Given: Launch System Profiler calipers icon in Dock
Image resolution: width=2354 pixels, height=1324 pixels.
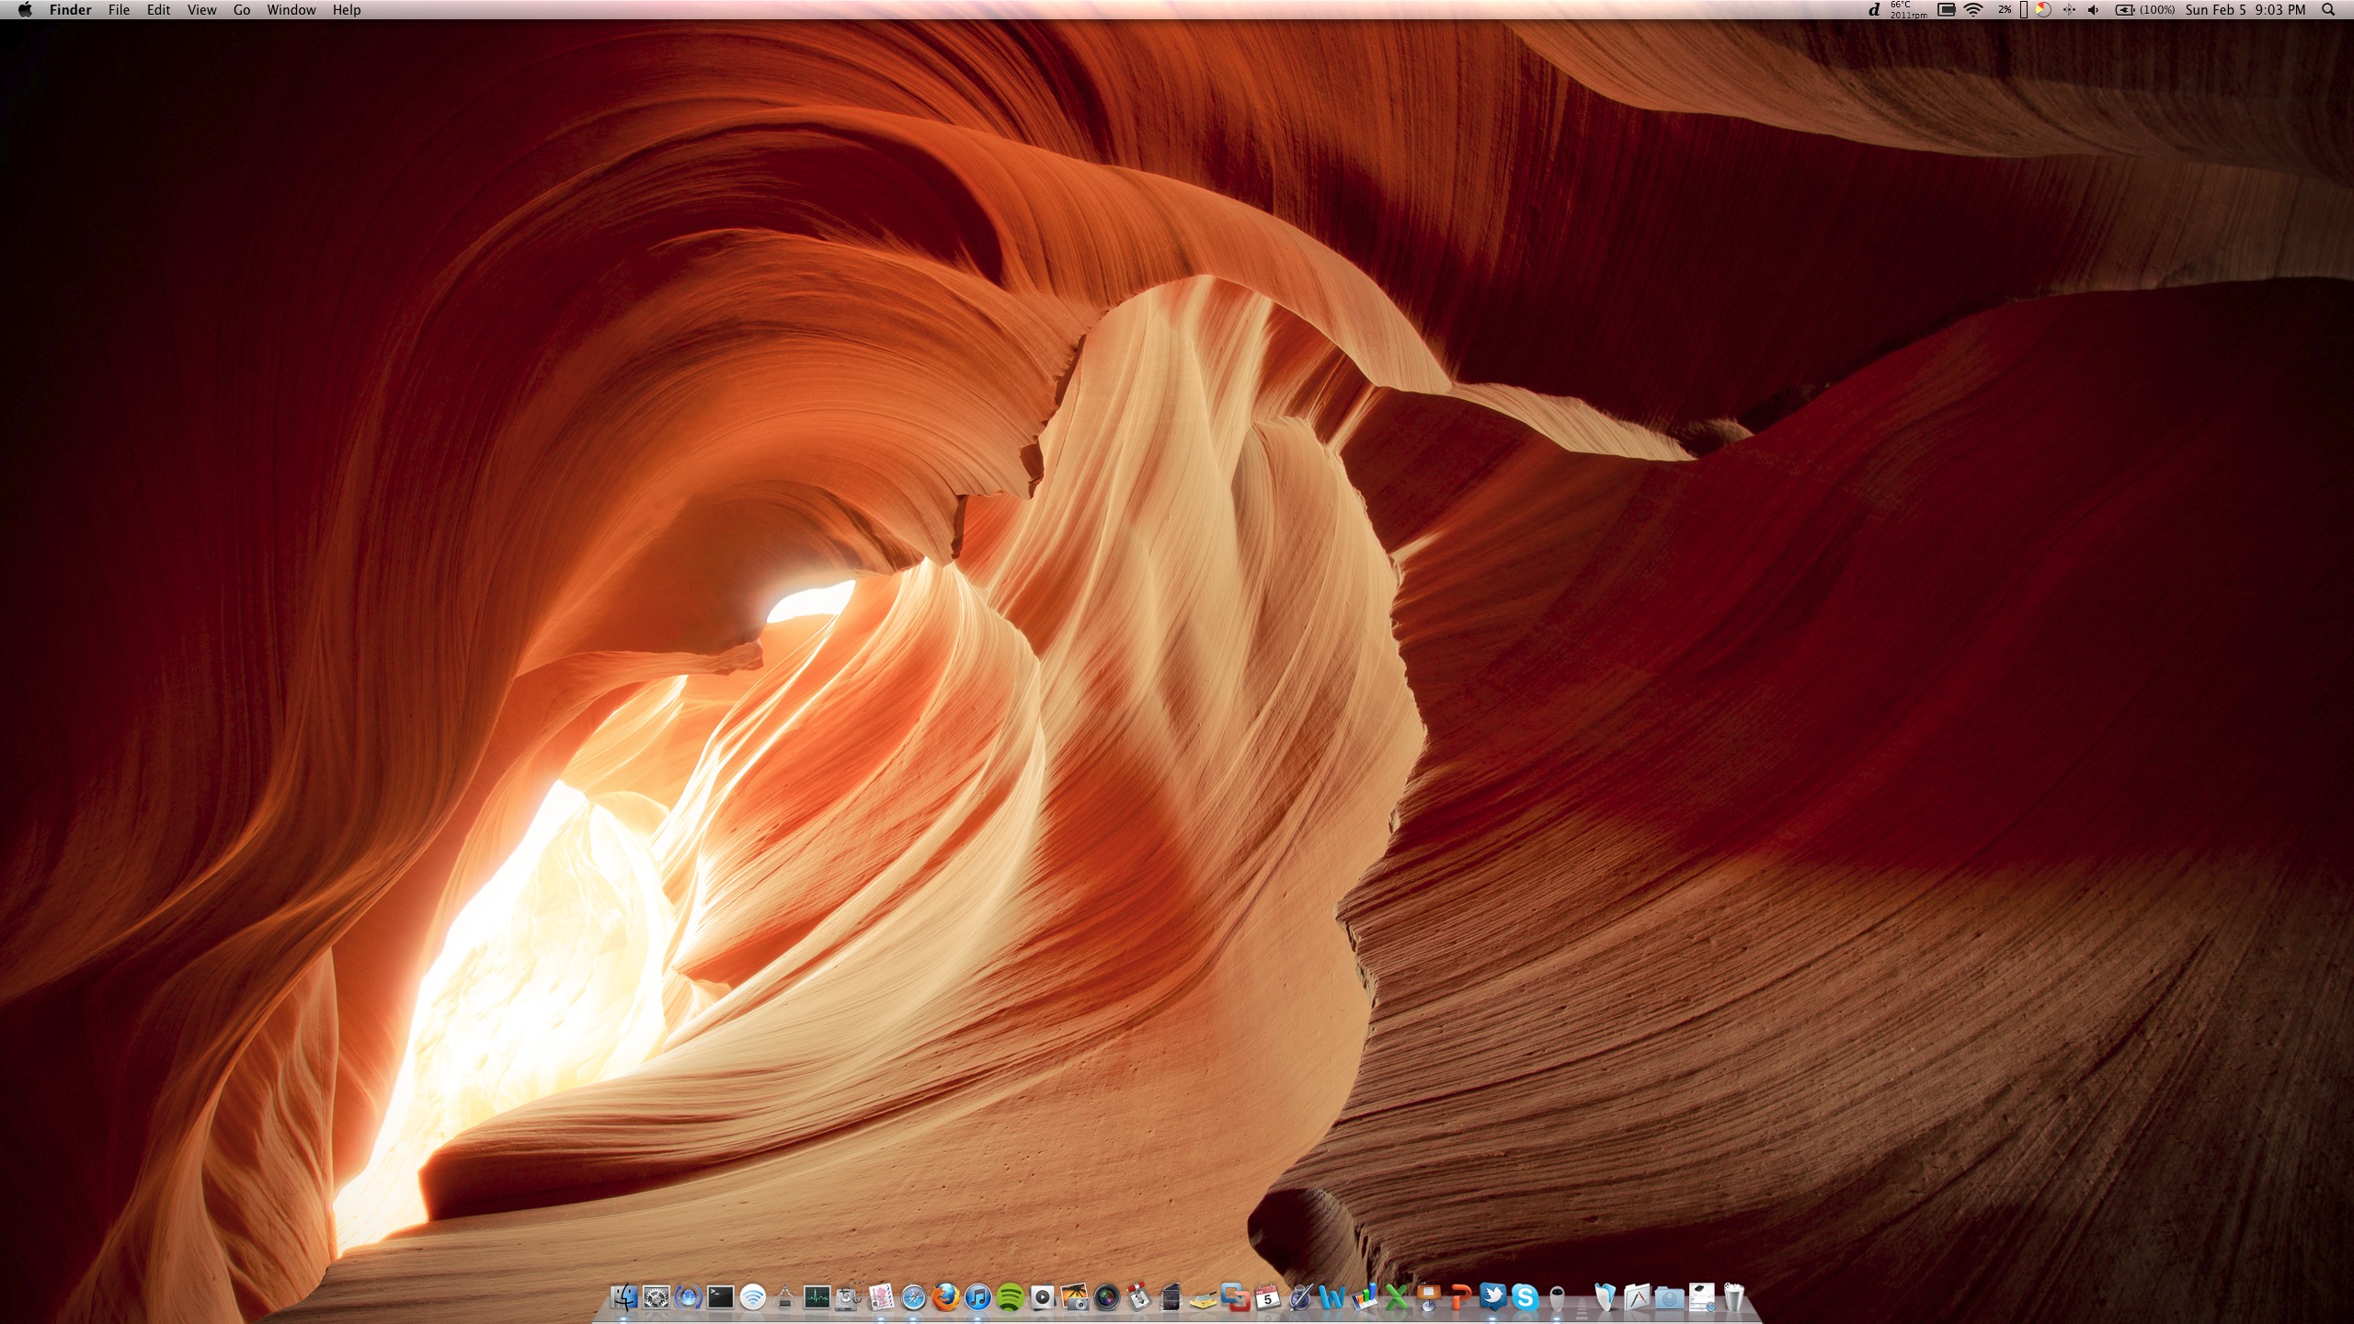Looking at the screenshot, I should (784, 1297).
